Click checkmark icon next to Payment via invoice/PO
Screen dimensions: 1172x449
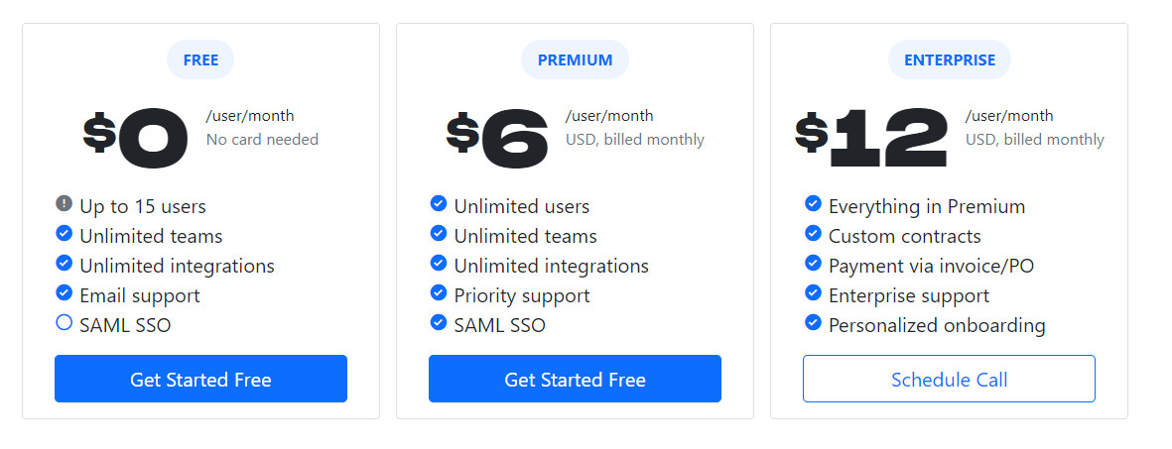click(813, 263)
